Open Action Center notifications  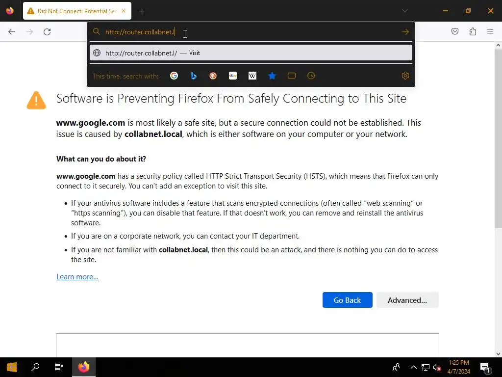click(485, 367)
